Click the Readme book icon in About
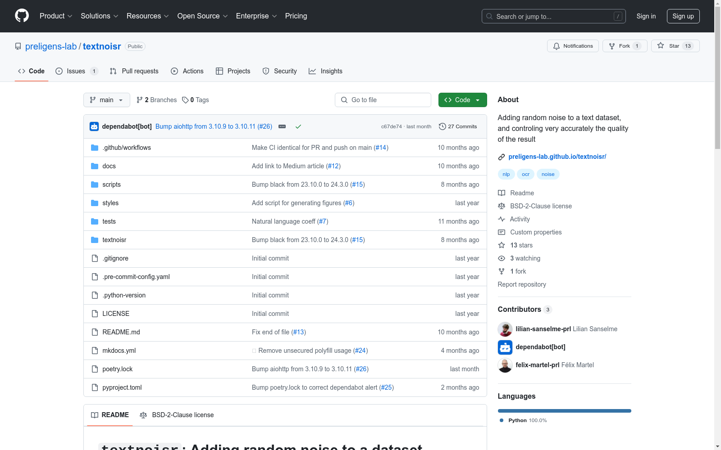 click(x=502, y=193)
